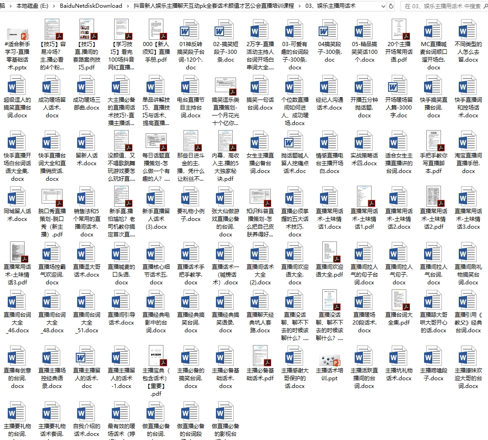
Task: Refresh the current folder view
Action: tap(391, 6)
